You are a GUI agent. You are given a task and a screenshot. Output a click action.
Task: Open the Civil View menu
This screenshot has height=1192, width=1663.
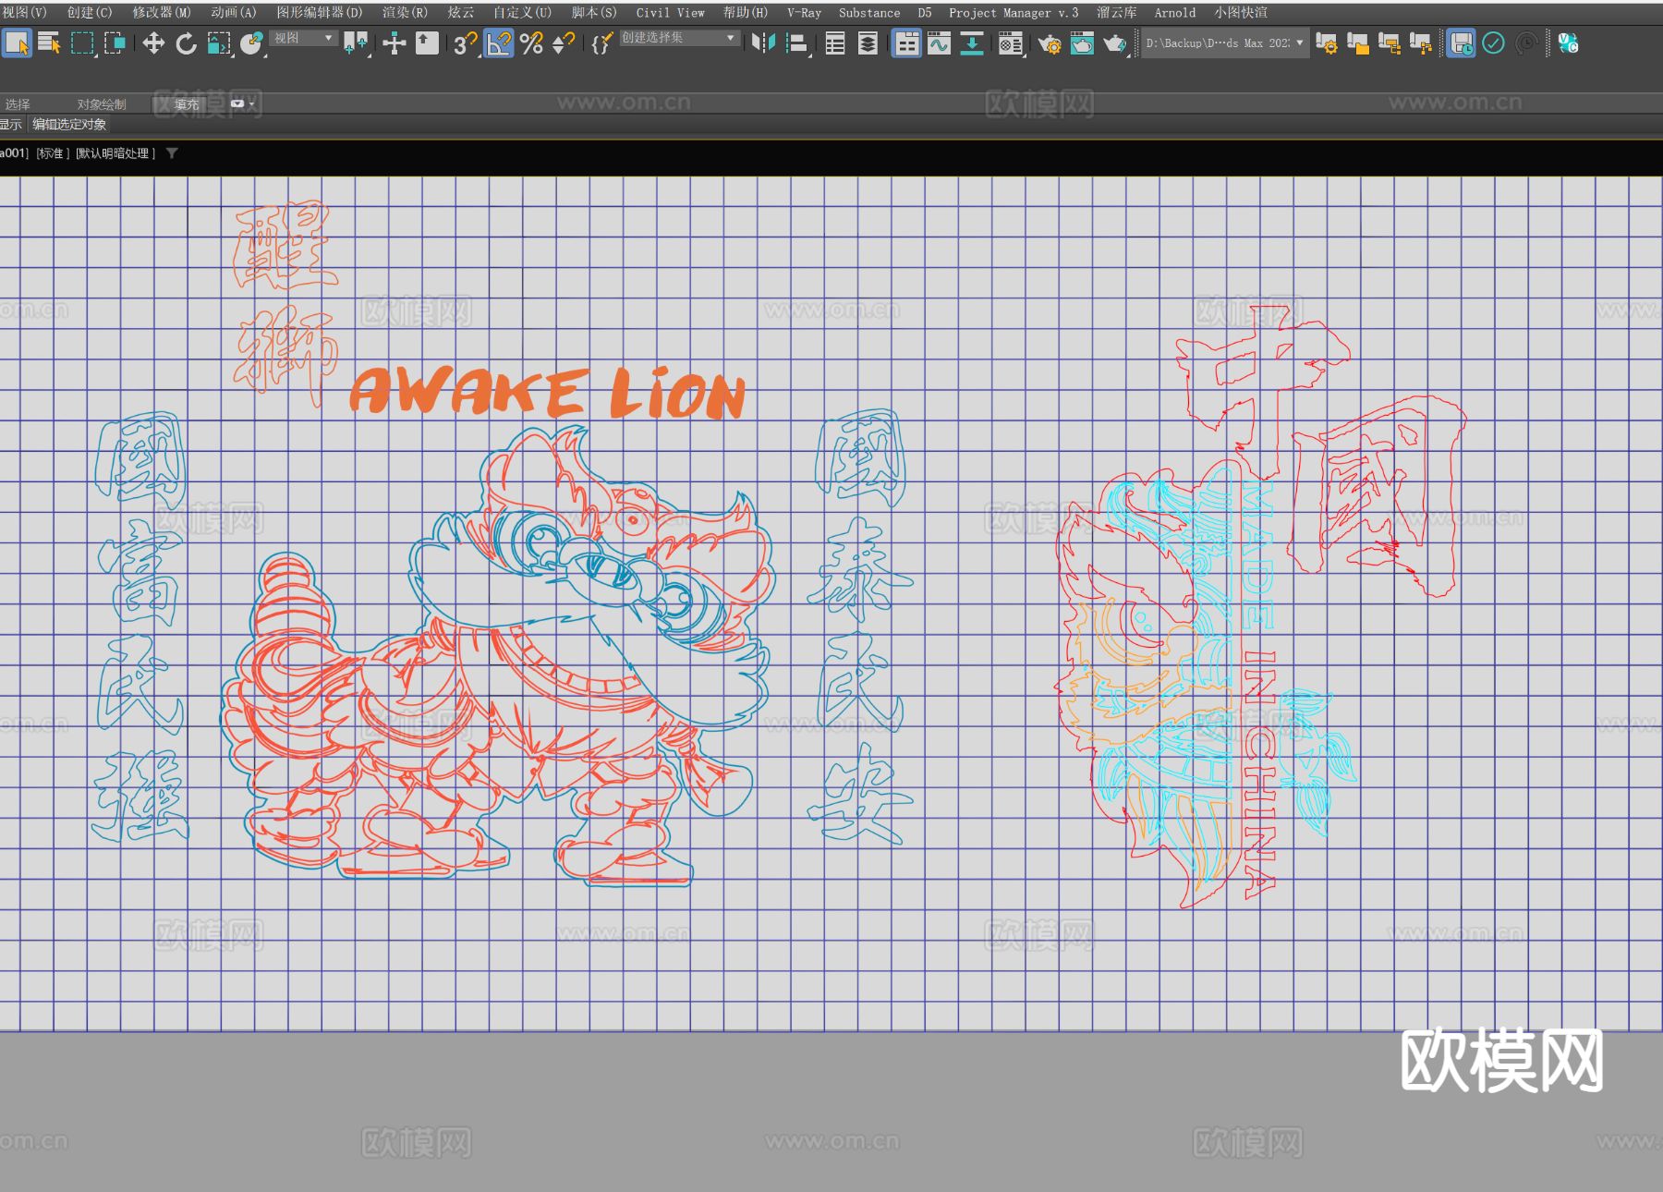(x=671, y=12)
